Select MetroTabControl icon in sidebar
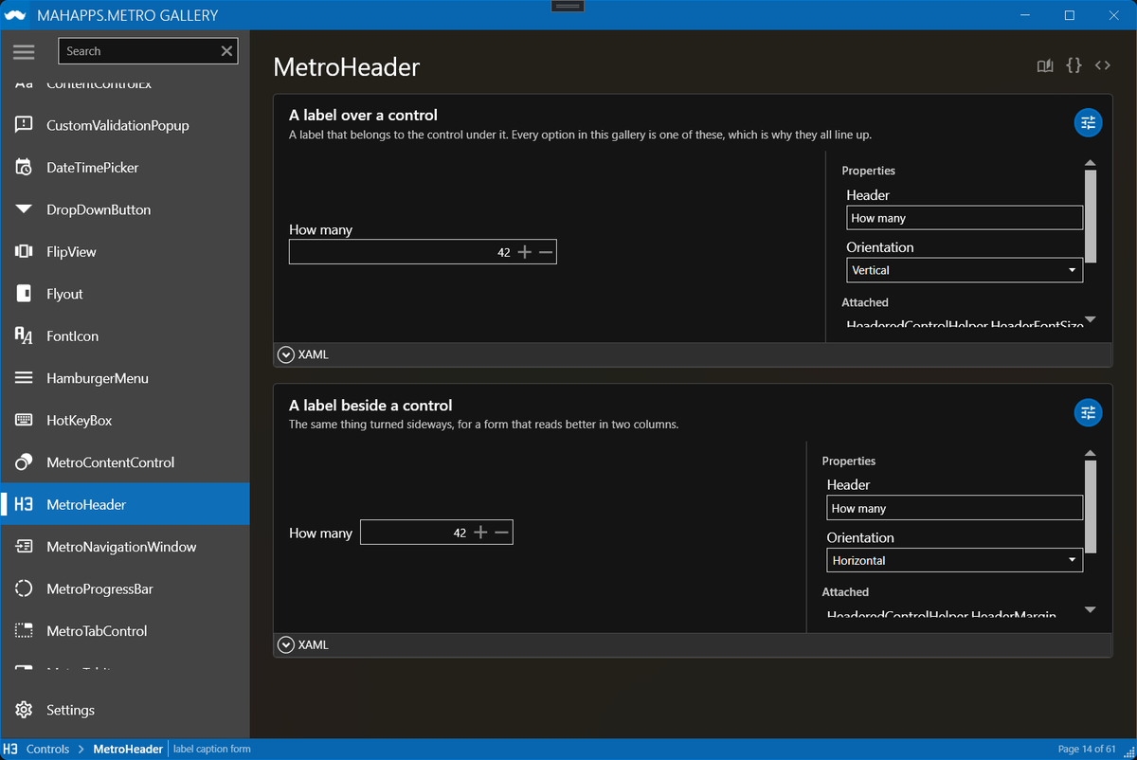 (x=25, y=631)
